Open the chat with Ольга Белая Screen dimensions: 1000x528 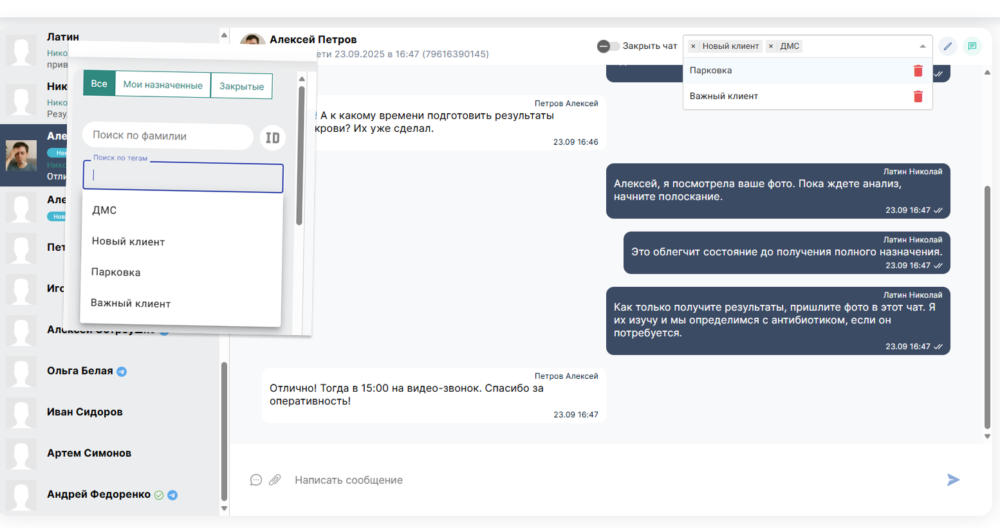[80, 371]
